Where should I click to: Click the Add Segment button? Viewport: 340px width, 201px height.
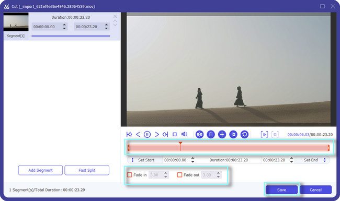[x=40, y=170]
